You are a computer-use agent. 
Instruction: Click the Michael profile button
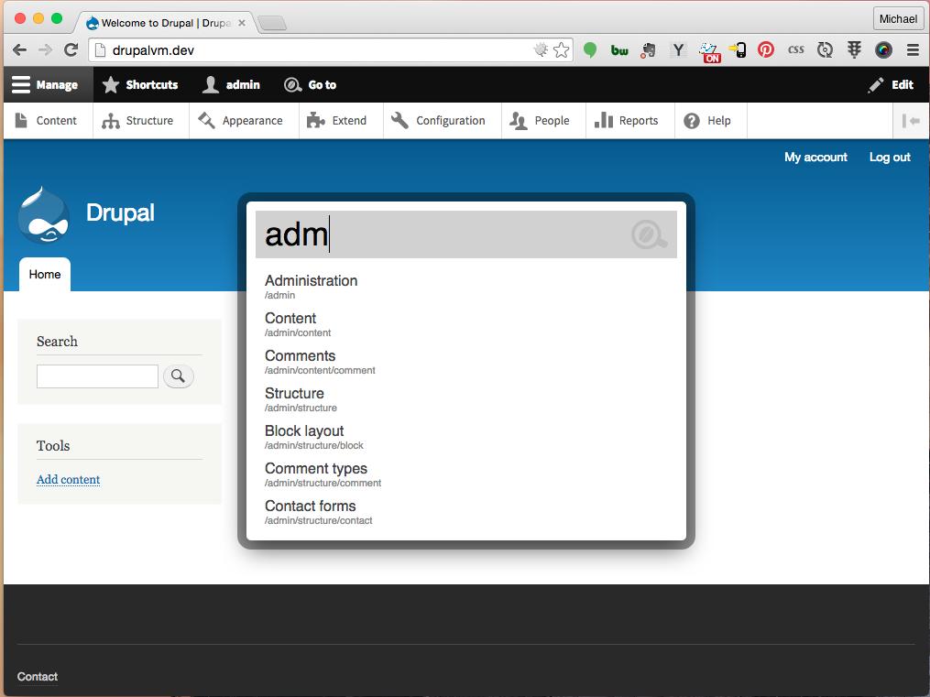(898, 19)
